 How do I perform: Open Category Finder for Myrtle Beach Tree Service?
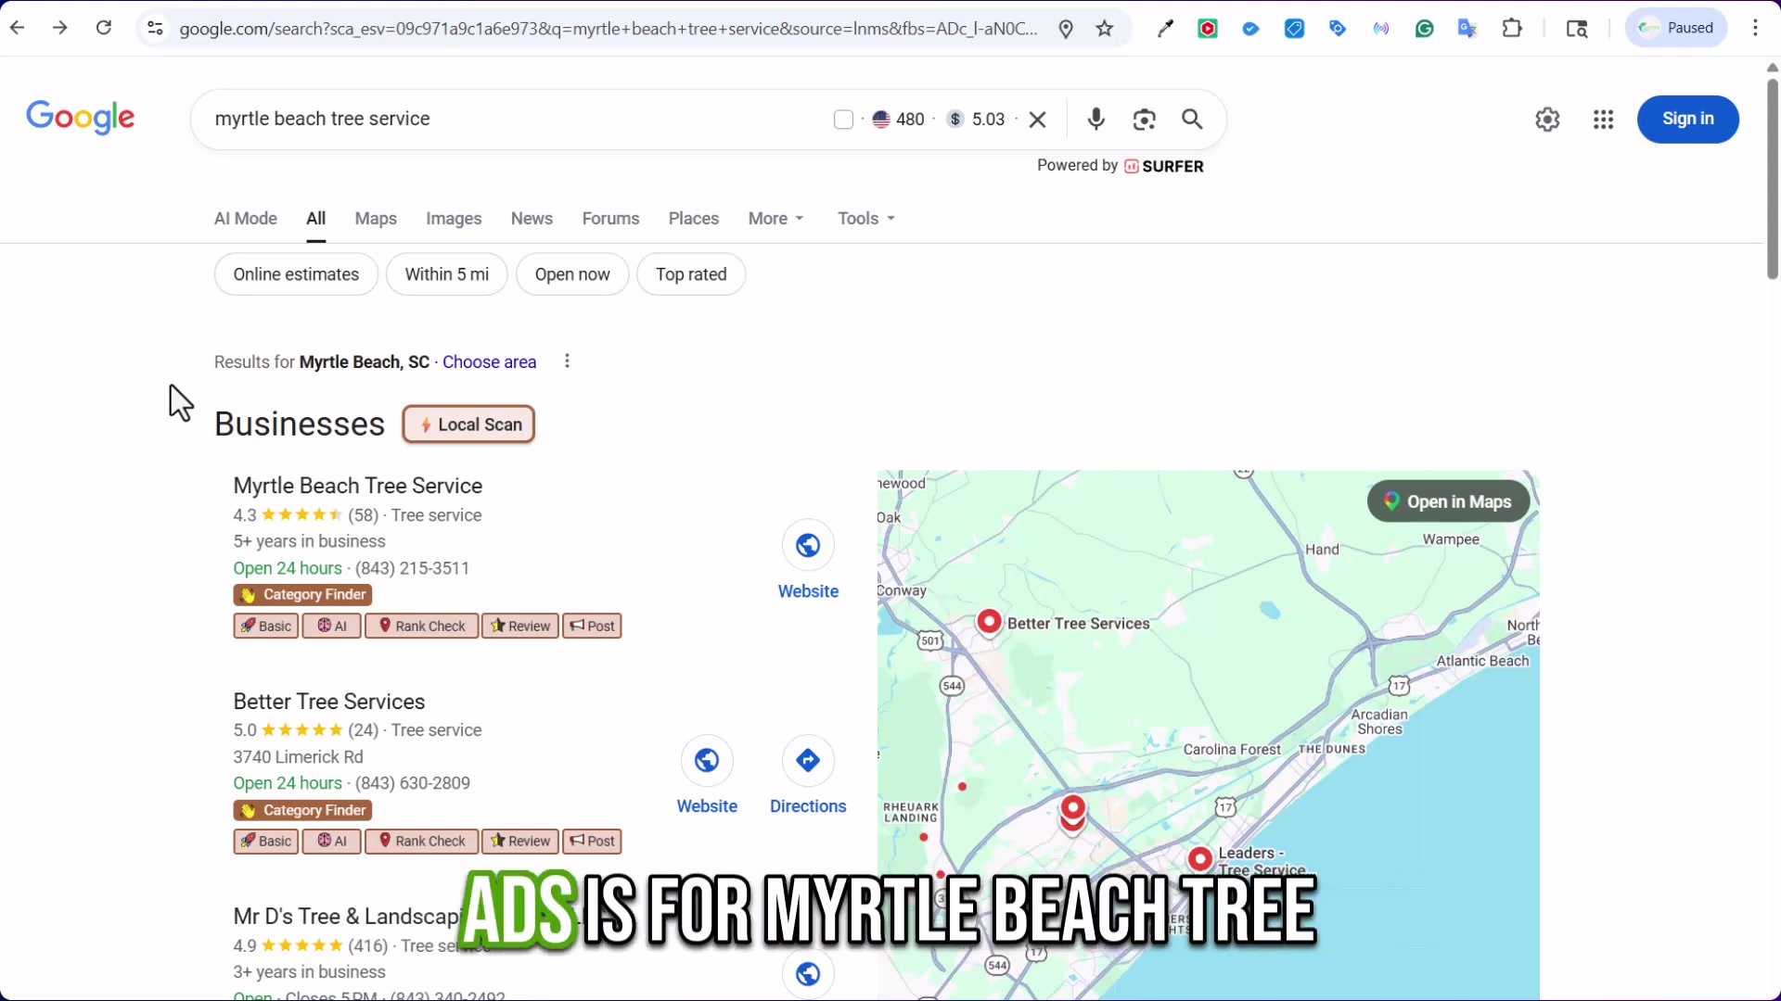302,595
